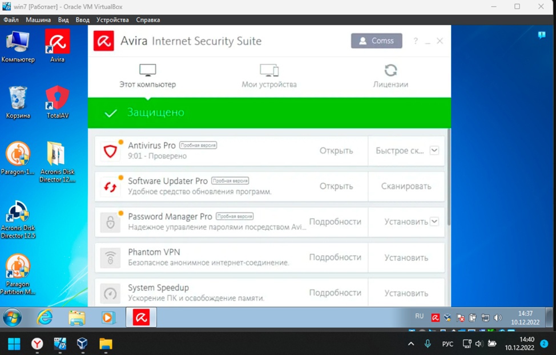Click Открыть for Software Updater Pro
The height and width of the screenshot is (355, 556).
336,186
